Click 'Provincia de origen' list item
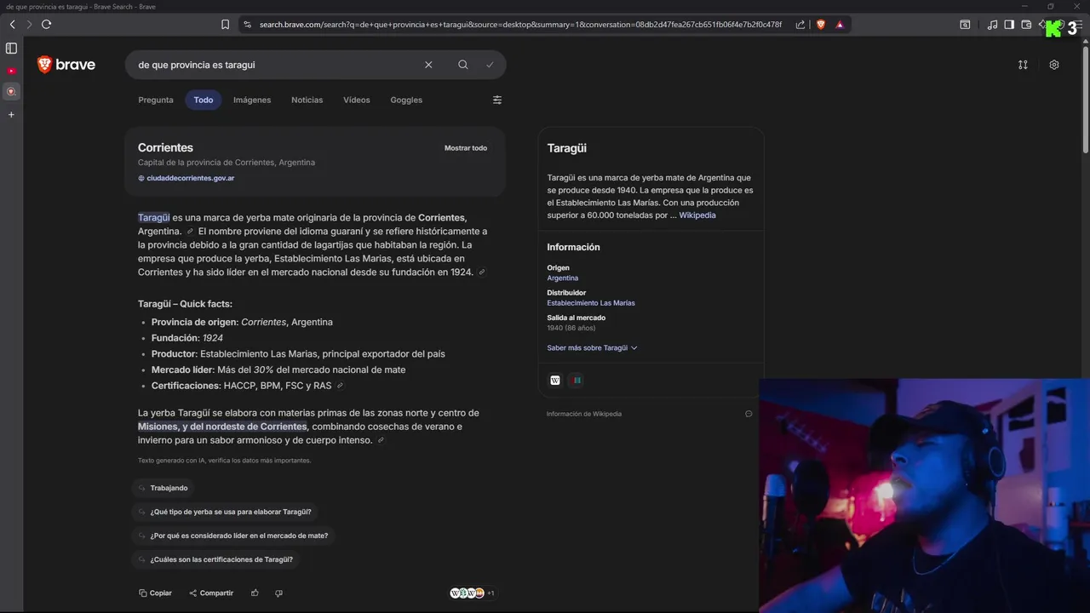 242,322
